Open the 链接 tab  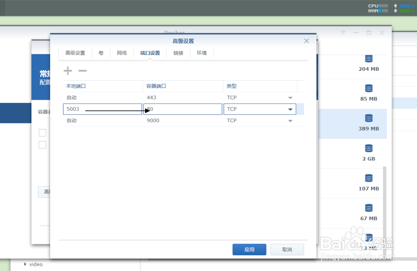click(178, 53)
